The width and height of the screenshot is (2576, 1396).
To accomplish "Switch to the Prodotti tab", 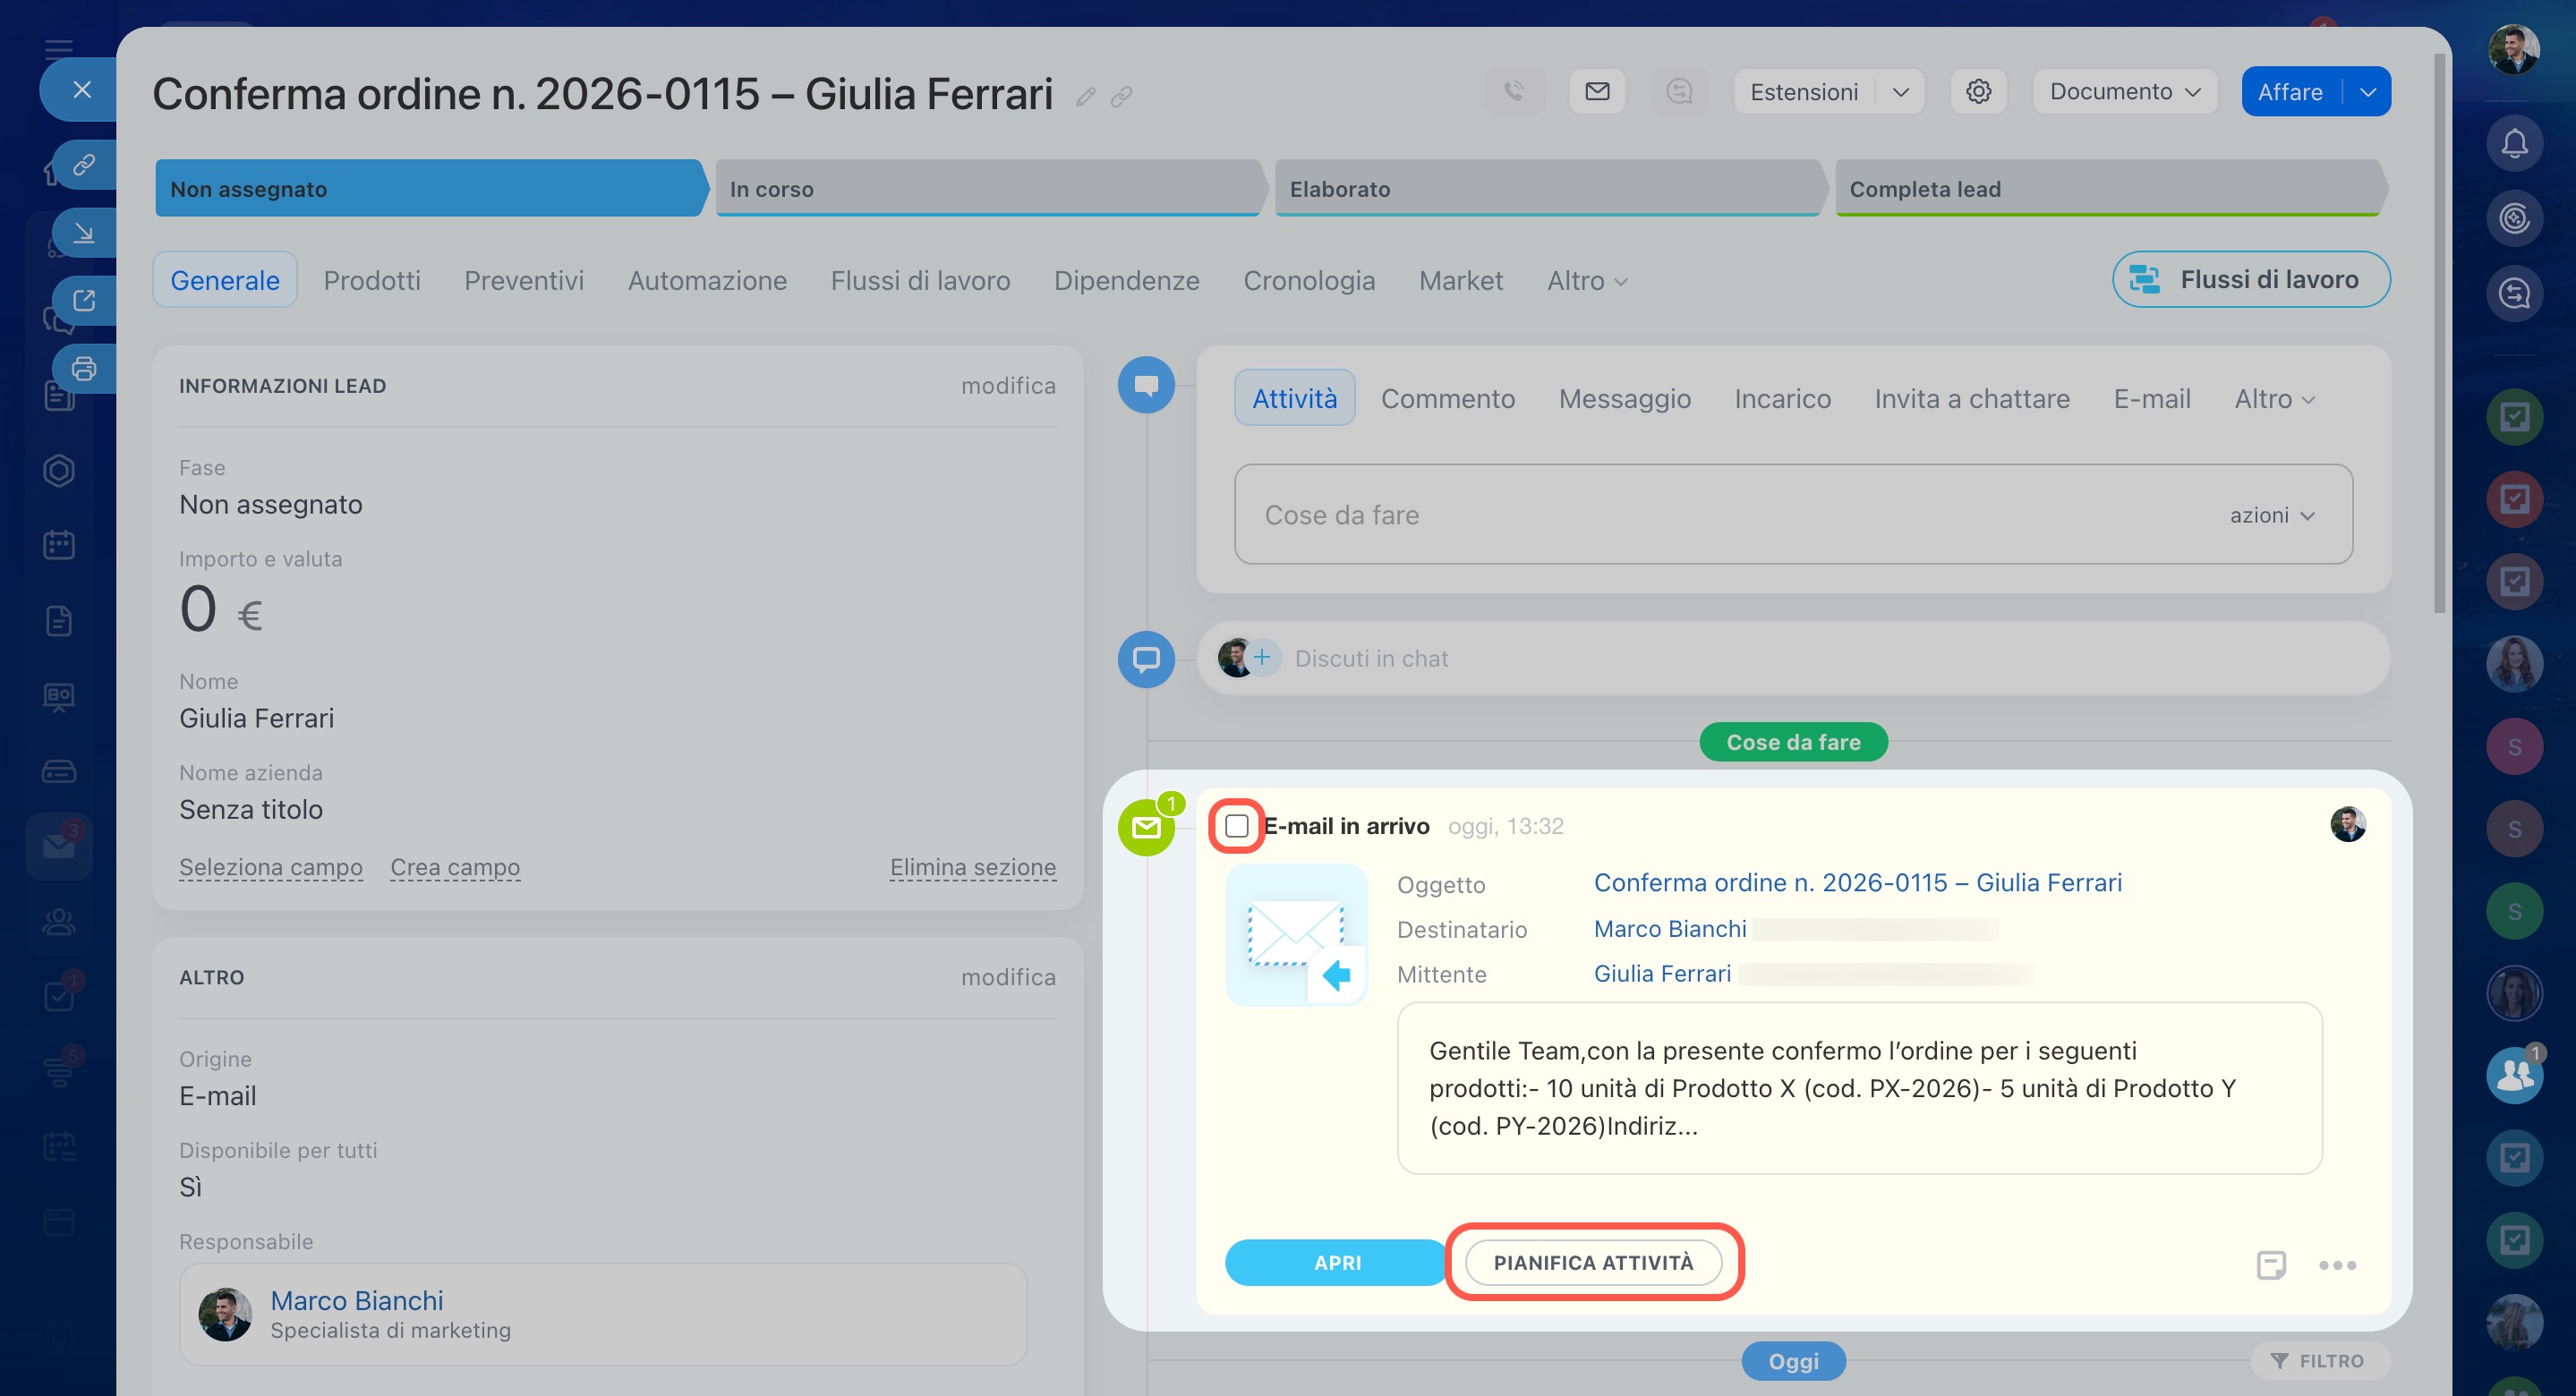I will (x=372, y=280).
